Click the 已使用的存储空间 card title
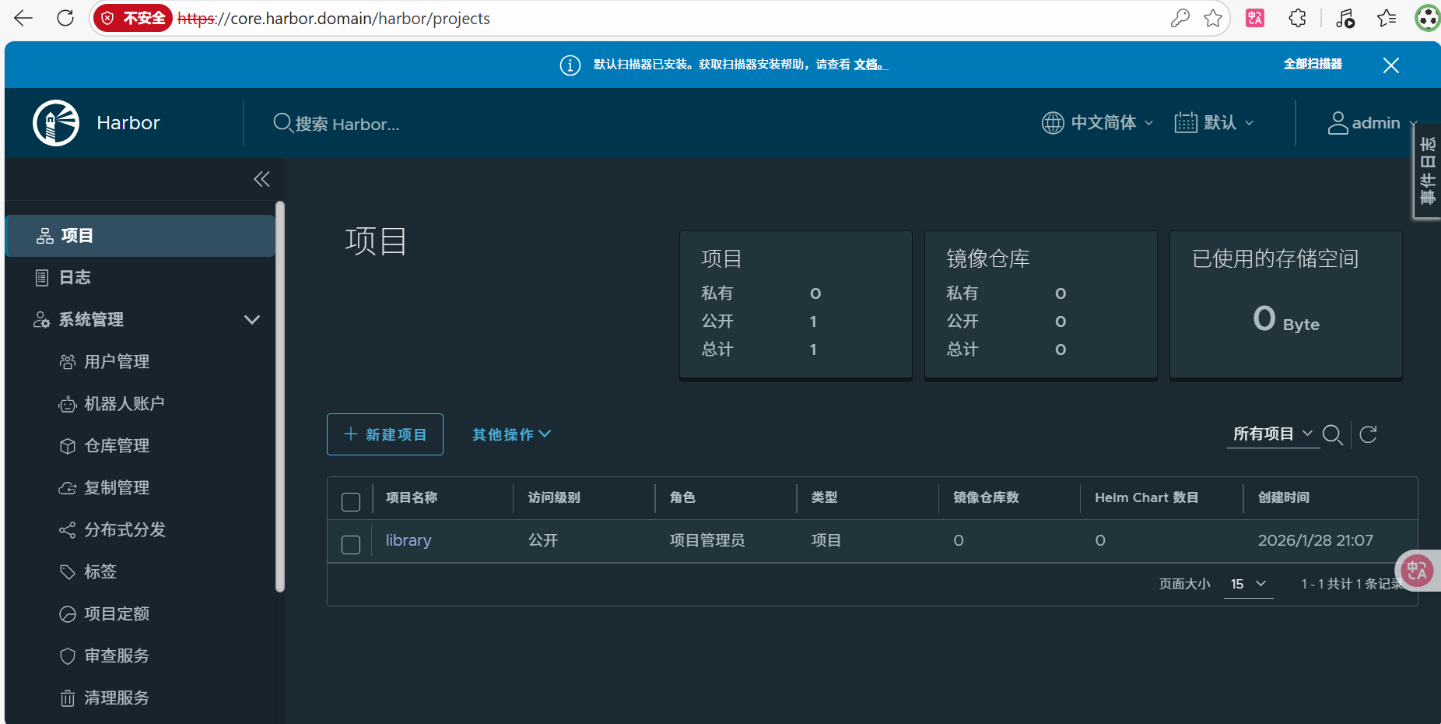This screenshot has width=1441, height=724. tap(1275, 258)
